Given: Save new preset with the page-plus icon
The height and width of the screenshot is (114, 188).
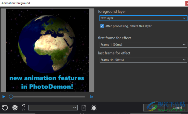Looking at the screenshot, I should click(x=84, y=108).
